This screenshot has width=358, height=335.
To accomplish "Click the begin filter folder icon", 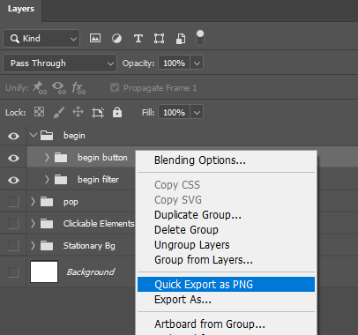I will 61,180.
